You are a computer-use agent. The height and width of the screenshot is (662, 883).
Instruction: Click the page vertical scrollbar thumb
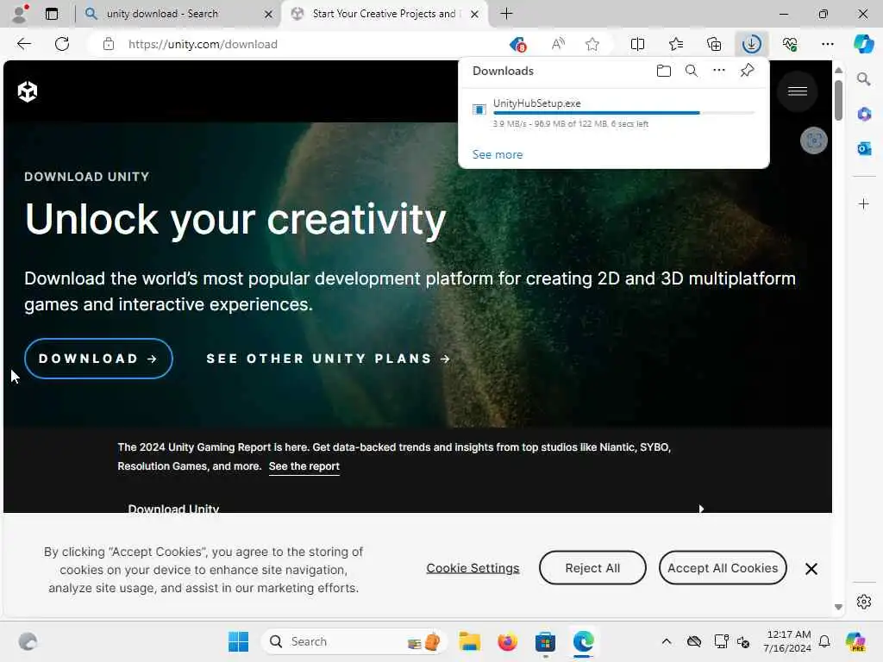point(838,100)
